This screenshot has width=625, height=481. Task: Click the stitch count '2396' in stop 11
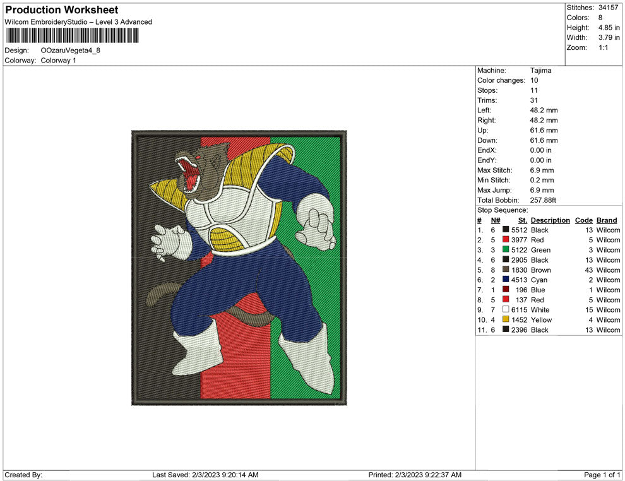pyautogui.click(x=520, y=330)
